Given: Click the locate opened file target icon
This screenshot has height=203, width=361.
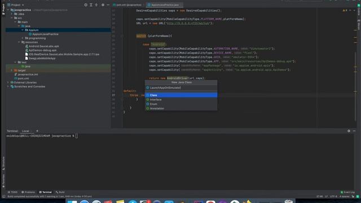Looking at the screenshot, I should [86, 5].
